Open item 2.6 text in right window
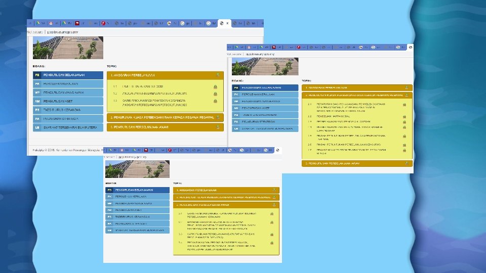The image size is (486, 273). (x=348, y=145)
